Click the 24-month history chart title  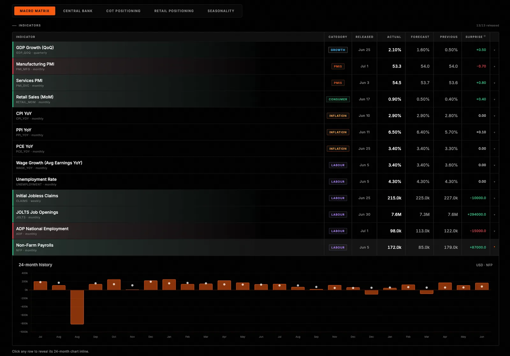coord(35,265)
